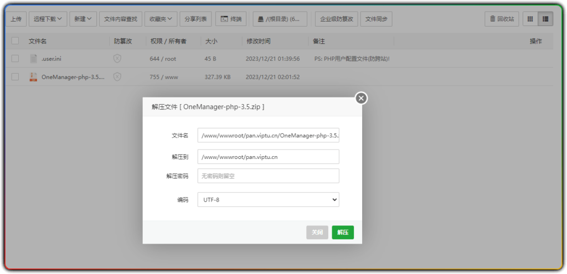Switch to grid view icon
Viewport: 567px width, 274px height.
[530, 19]
